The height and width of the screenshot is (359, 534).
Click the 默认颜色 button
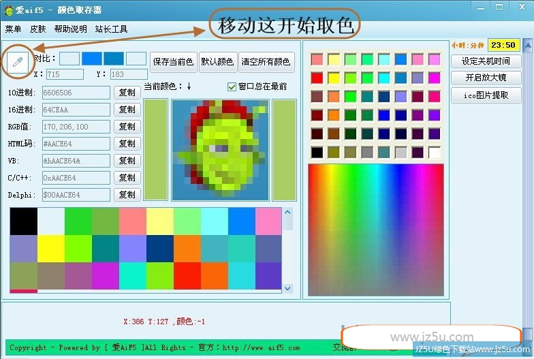(x=217, y=62)
